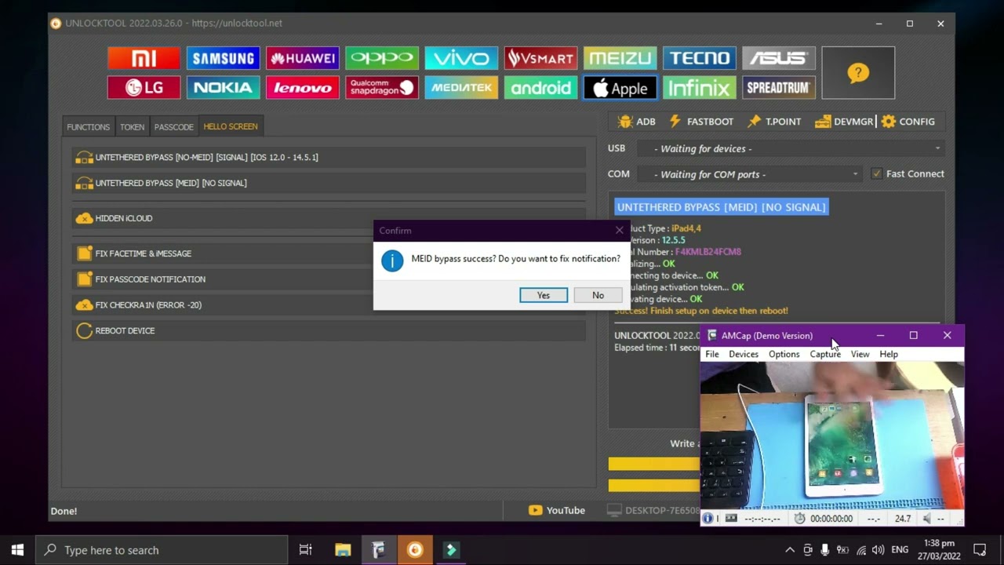1004x565 pixels.
Task: Click the taskbar search box
Action: 162,550
